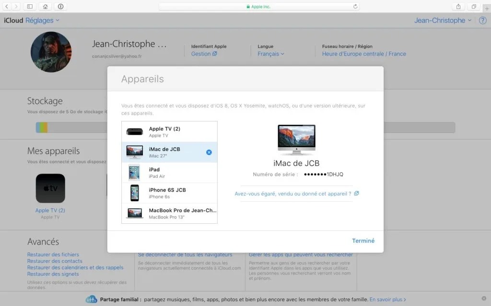The height and width of the screenshot is (306, 491).
Task: Add a new tab with plus button
Action: click(487, 9)
